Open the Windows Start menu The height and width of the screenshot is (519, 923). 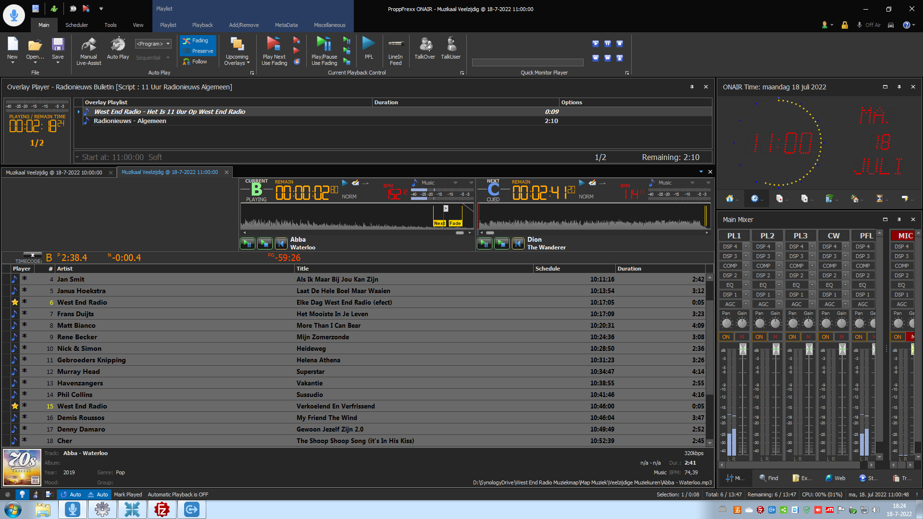point(13,509)
